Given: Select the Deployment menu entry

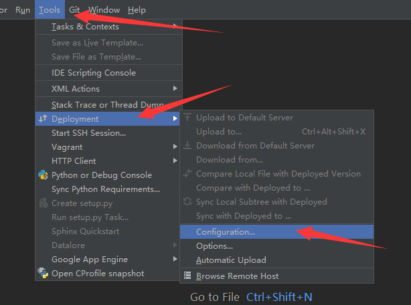Looking at the screenshot, I should pyautogui.click(x=108, y=119).
